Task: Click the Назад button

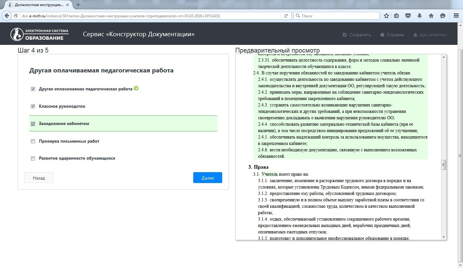Action: click(x=39, y=178)
